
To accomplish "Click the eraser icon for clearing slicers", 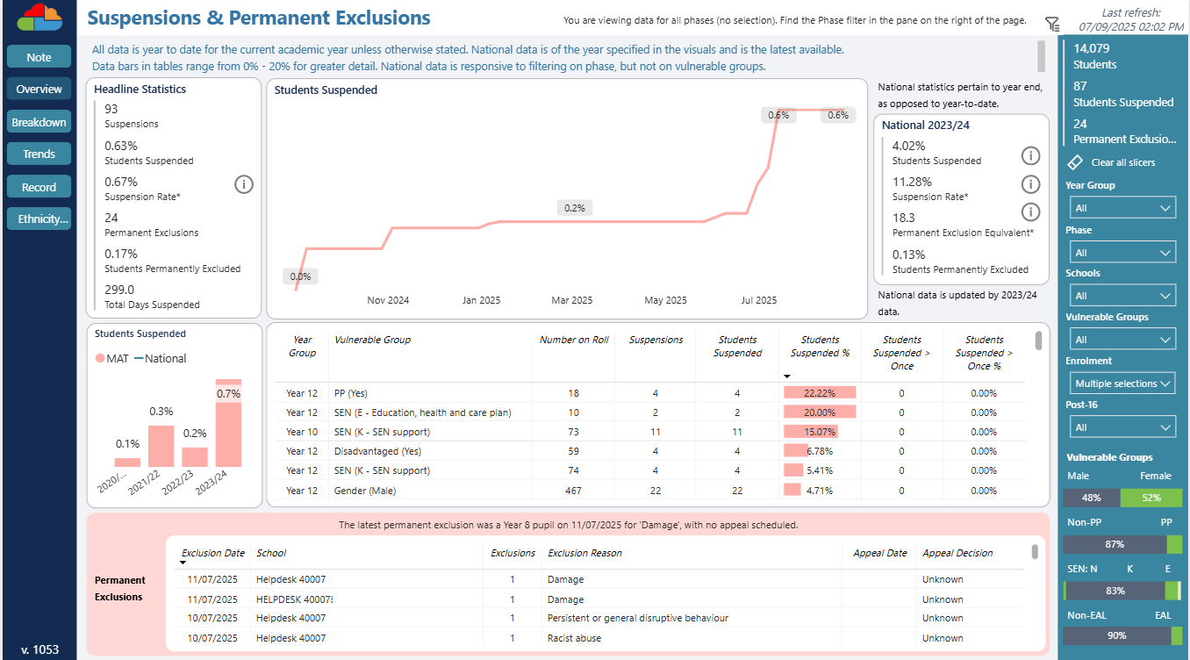I will [1075, 162].
